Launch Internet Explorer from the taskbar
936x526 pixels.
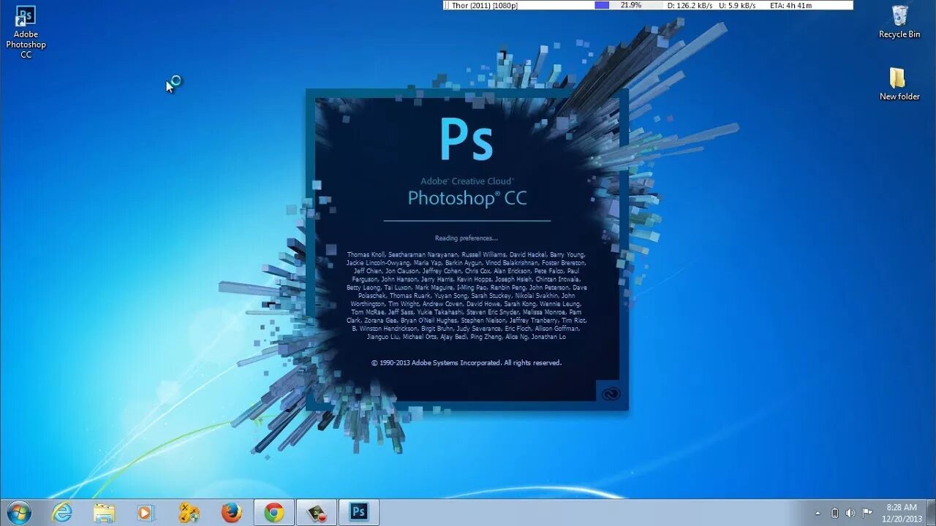click(x=62, y=513)
